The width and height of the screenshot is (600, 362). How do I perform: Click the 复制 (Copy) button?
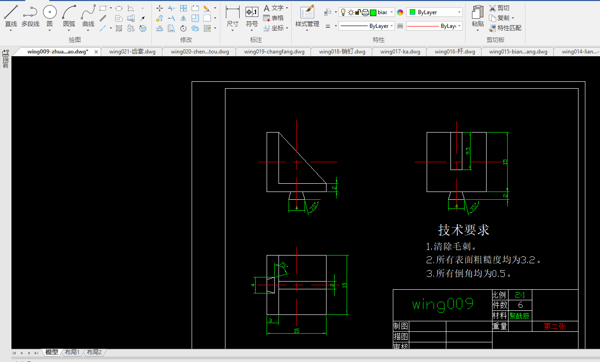[499, 18]
